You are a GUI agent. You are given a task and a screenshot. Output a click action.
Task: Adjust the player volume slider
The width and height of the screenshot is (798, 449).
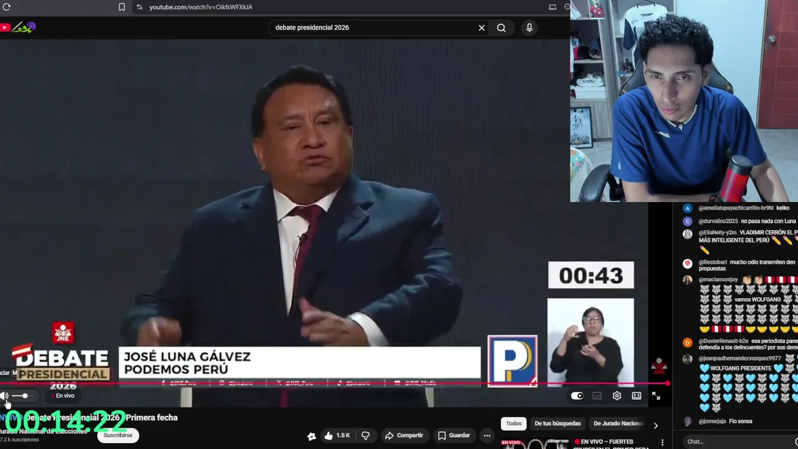point(22,395)
